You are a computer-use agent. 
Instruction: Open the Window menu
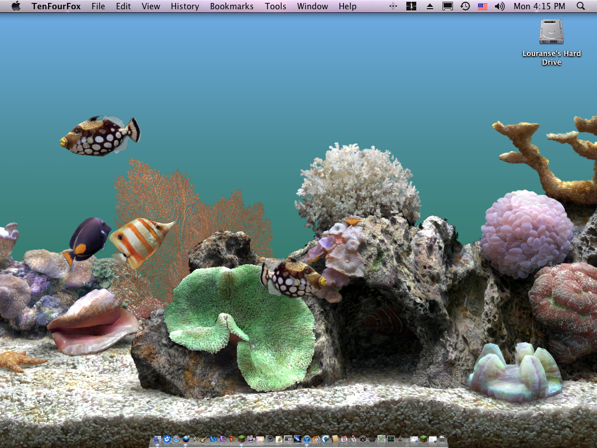312,6
